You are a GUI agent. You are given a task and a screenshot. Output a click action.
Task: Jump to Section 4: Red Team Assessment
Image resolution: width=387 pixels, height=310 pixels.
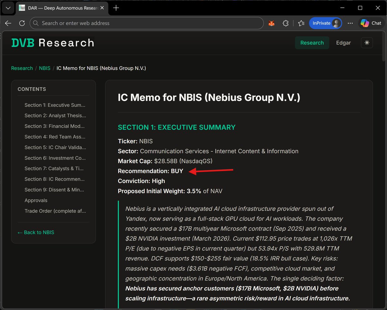coord(55,137)
